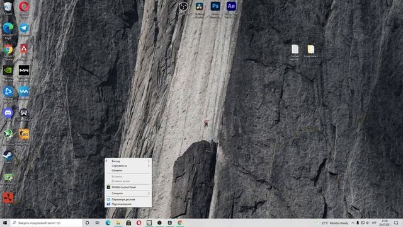Select the Steam desktop shortcut
Viewport: 403px width, 227px height.
pyautogui.click(x=8, y=156)
